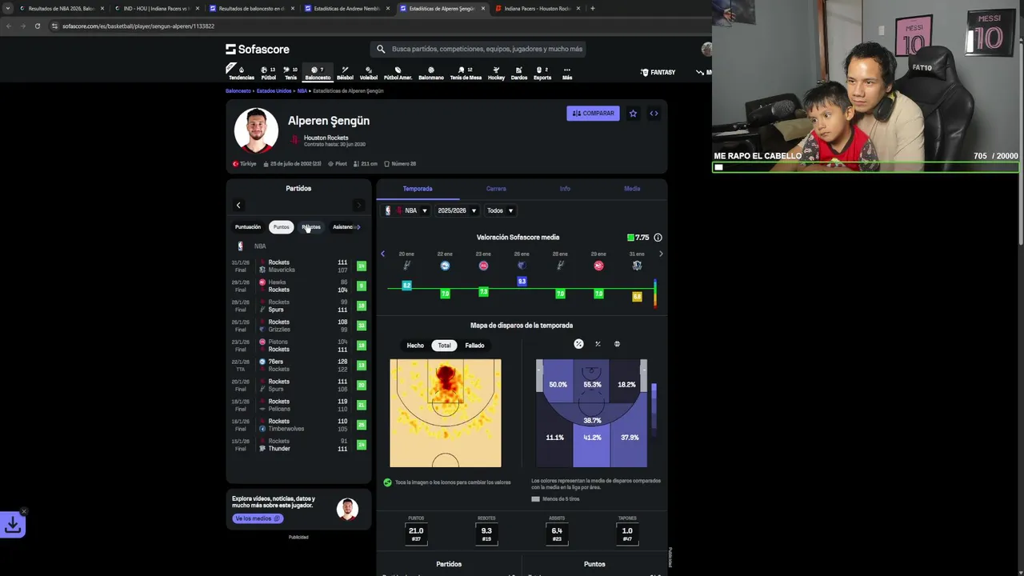Click the 9.3 rating marker
The width and height of the screenshot is (1024, 576).
(522, 282)
